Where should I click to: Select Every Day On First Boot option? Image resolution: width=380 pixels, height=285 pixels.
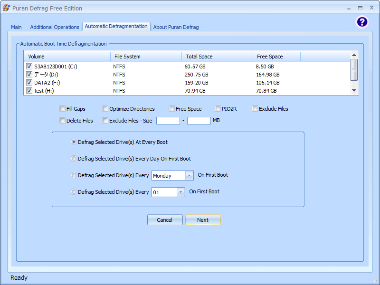click(x=74, y=159)
